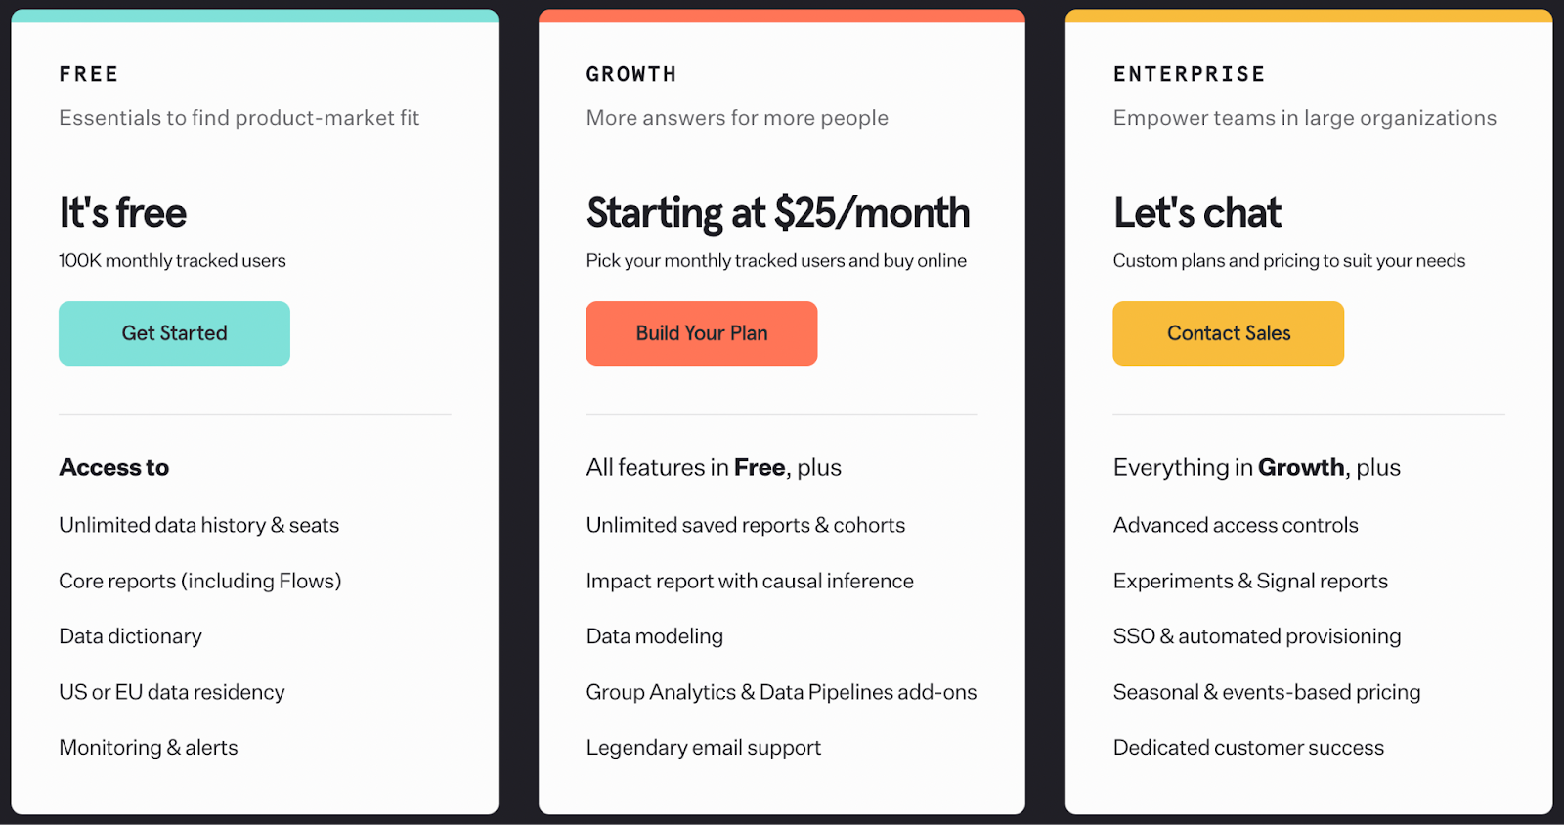Select the ENTERPRISE plan heading
Viewport: 1564px width, 825px height.
click(x=1189, y=73)
